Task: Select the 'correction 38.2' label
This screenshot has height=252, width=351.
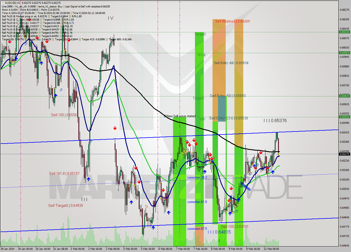Action: click(x=197, y=177)
